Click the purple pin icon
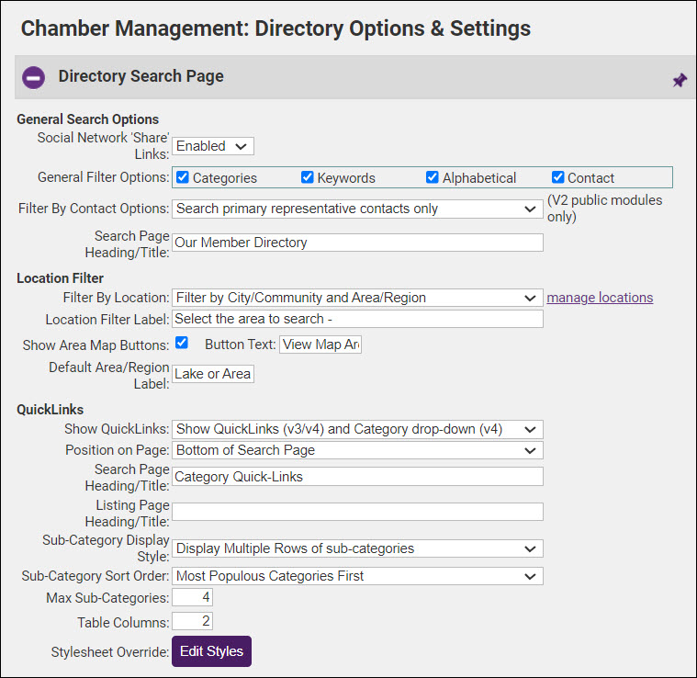Image resolution: width=697 pixels, height=678 pixels. (679, 81)
